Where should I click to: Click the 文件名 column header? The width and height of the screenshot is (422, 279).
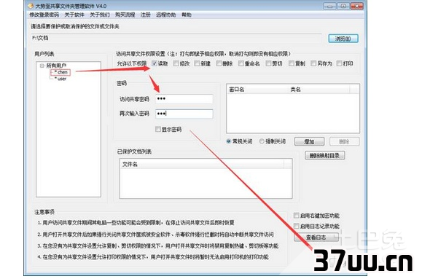202,164
